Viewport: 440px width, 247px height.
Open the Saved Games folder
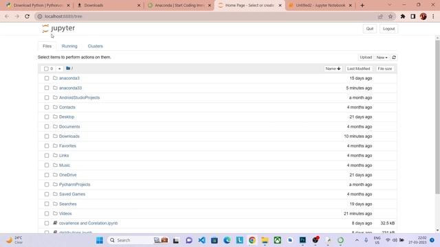[x=72, y=194]
